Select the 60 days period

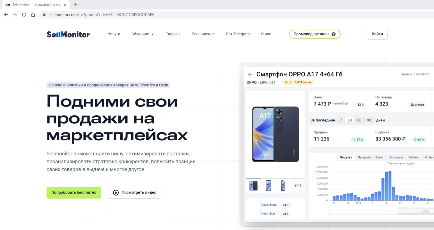[x=359, y=120]
